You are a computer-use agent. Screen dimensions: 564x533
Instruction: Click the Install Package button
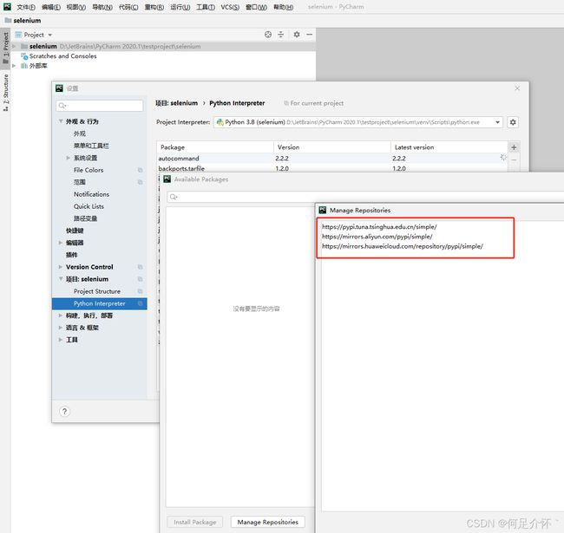(195, 522)
